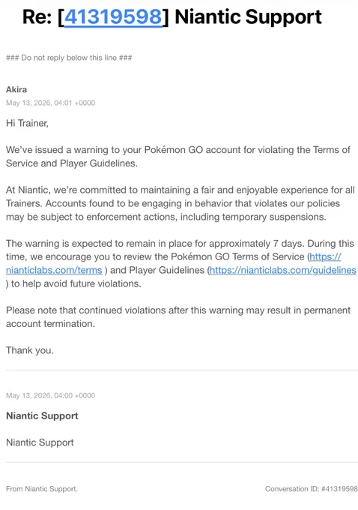The width and height of the screenshot is (358, 510).
Task: Click the plain Niantic Support message body
Action: tap(40, 442)
